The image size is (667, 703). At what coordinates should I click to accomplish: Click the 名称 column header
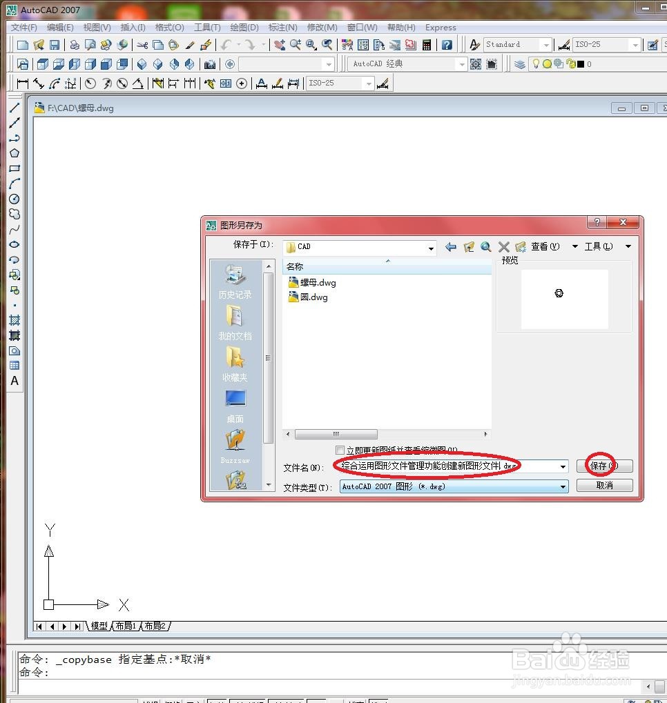[x=387, y=267]
